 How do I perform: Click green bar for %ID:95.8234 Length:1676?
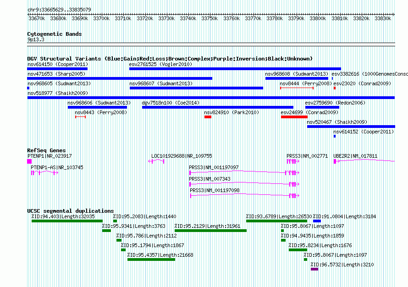[298, 250]
